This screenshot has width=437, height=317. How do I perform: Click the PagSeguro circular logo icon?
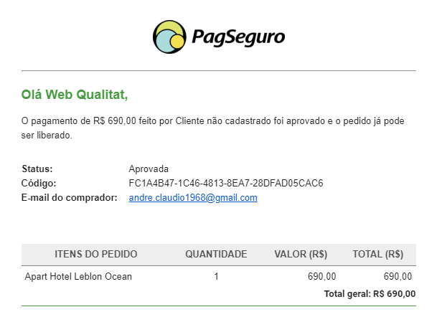169,37
